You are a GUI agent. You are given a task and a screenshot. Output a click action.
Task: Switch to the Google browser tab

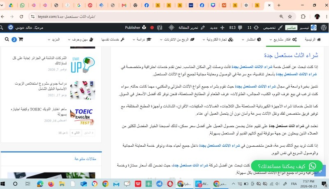(79, 5)
